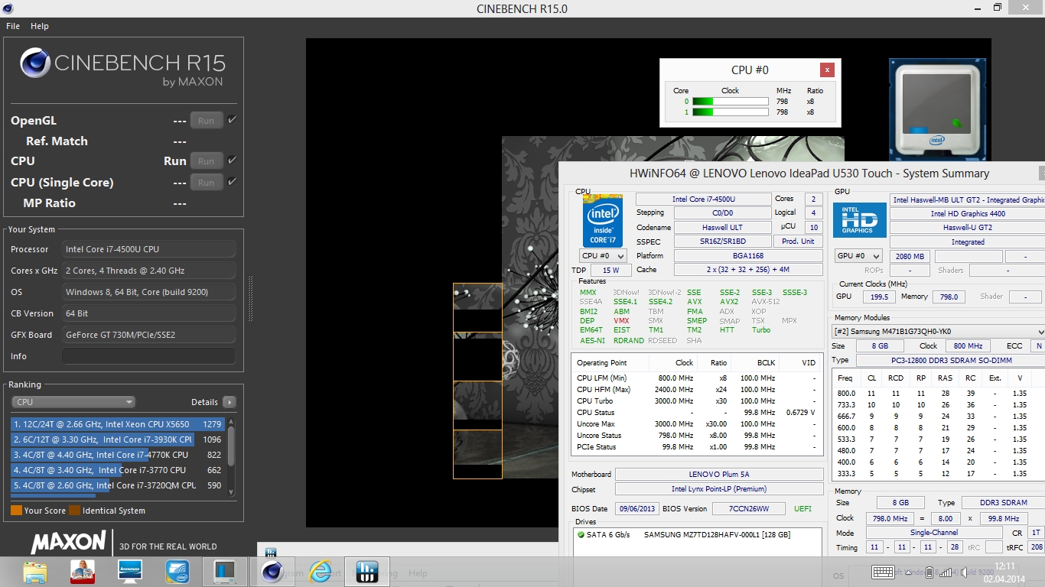Select ranking row Core i7-3770
This screenshot has height=587, width=1045.
click(x=118, y=470)
